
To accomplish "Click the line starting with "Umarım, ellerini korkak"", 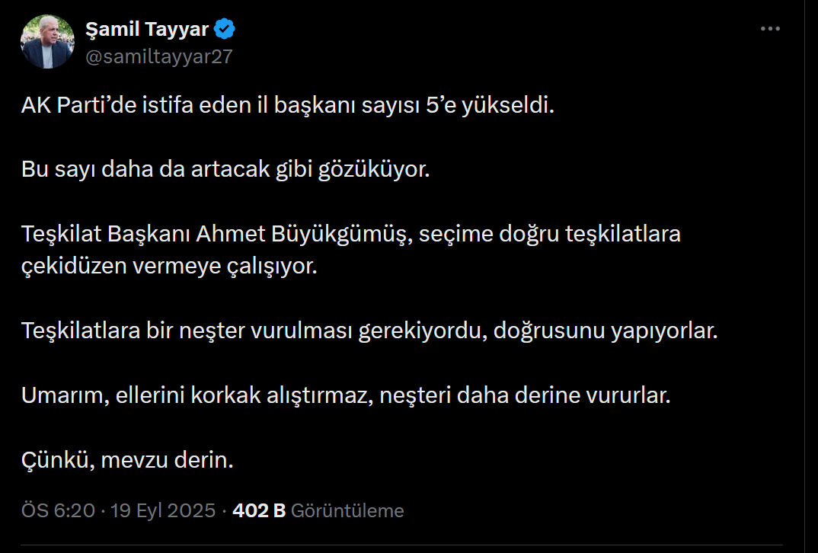I will pos(346,396).
